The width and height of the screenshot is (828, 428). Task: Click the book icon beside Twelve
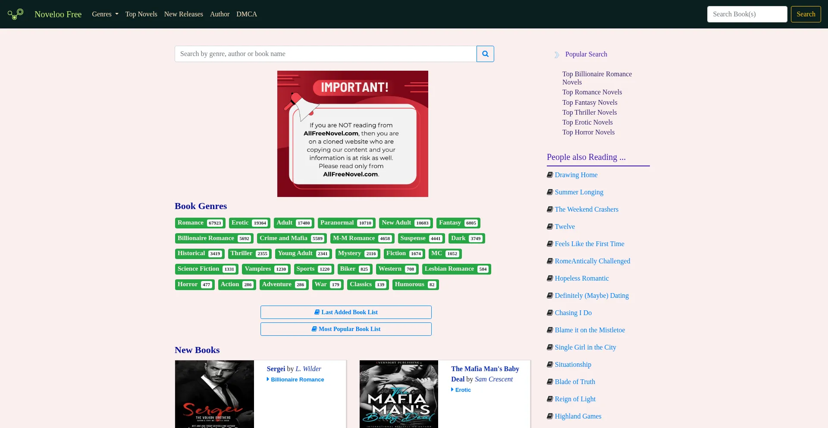pos(550,227)
